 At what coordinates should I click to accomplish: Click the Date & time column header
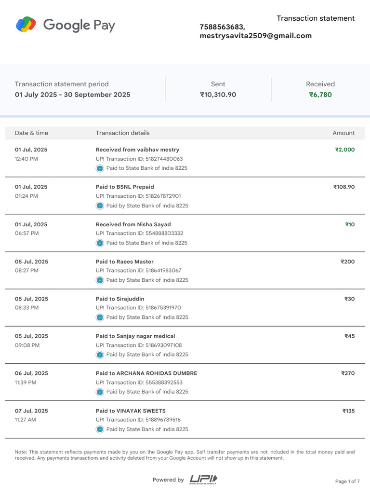31,133
